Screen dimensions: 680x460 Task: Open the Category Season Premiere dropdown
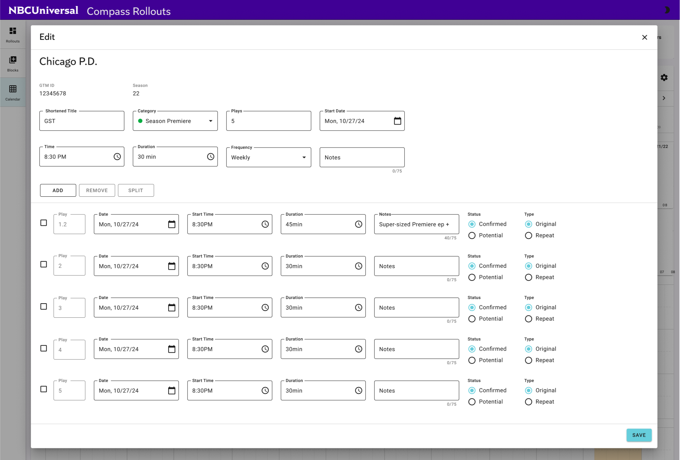(175, 121)
